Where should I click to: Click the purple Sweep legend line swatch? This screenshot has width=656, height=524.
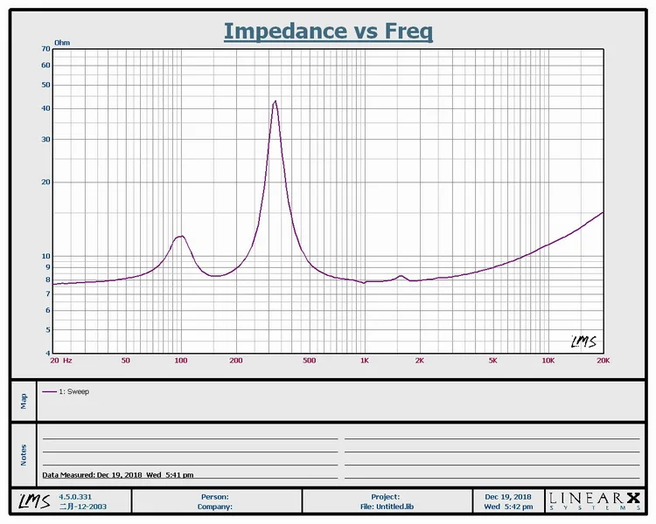[x=49, y=391]
